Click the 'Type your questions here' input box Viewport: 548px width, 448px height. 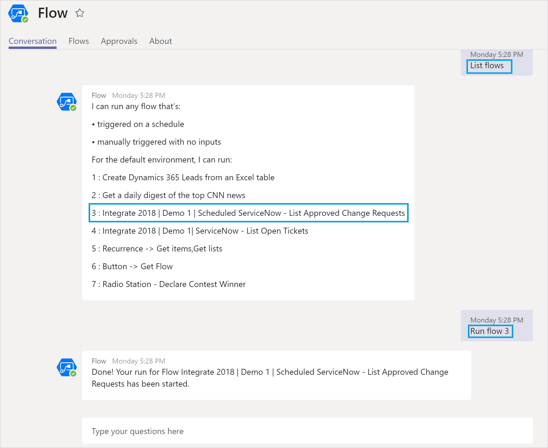pyautogui.click(x=307, y=431)
